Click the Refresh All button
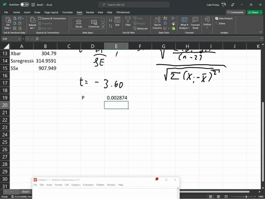The width and height of the screenshot is (265, 199). click(x=33, y=23)
